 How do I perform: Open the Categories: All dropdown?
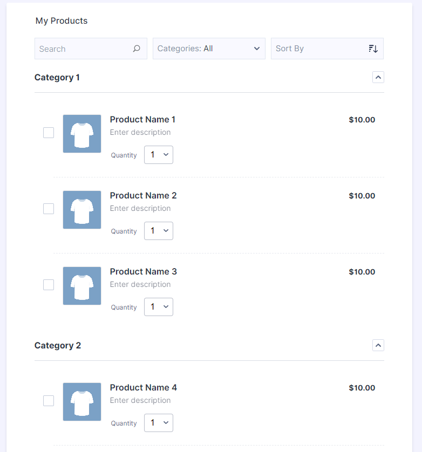(209, 49)
